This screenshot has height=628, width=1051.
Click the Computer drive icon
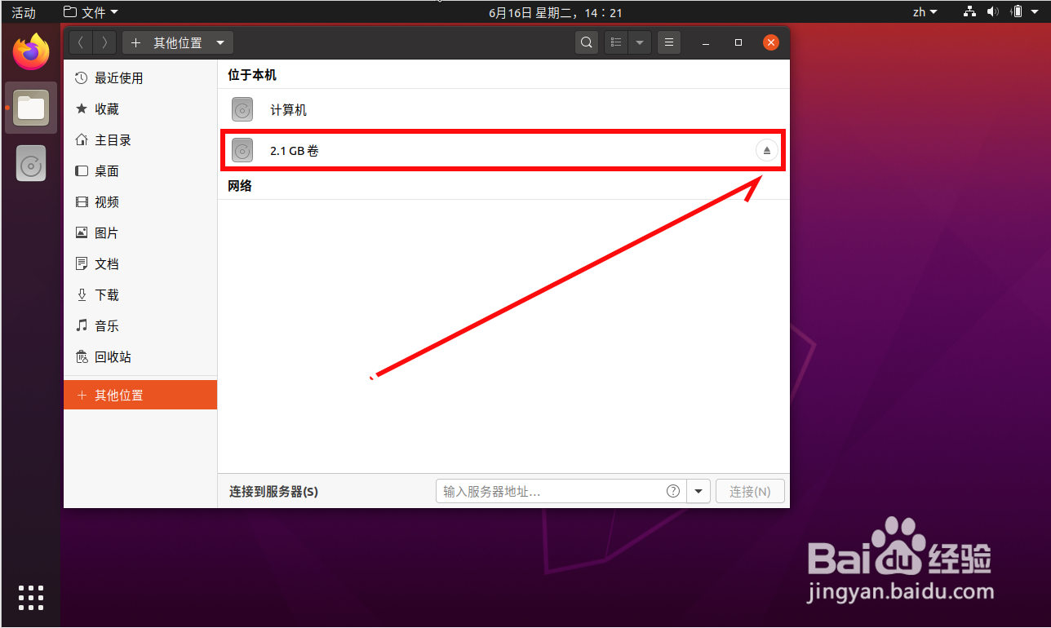(242, 109)
